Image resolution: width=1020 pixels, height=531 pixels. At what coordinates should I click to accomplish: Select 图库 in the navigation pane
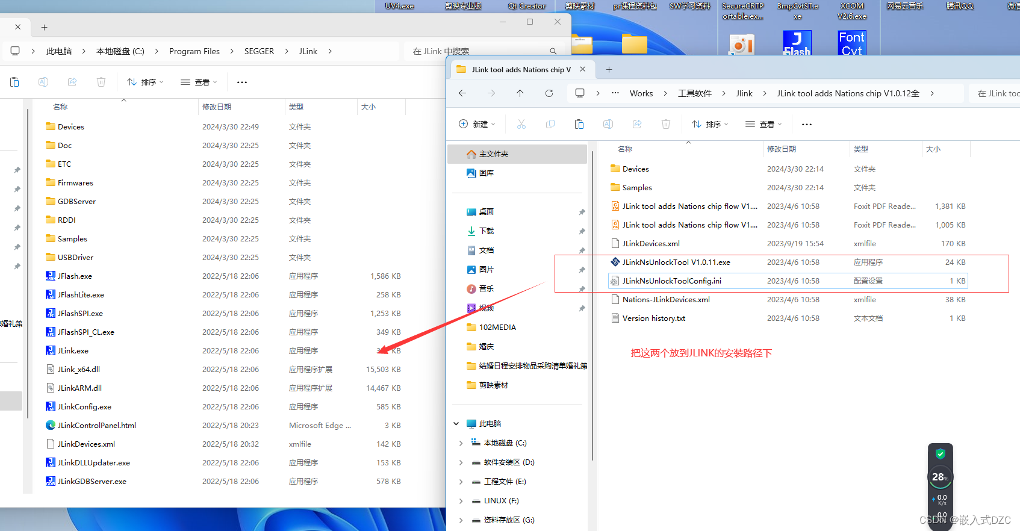pyautogui.click(x=517, y=173)
